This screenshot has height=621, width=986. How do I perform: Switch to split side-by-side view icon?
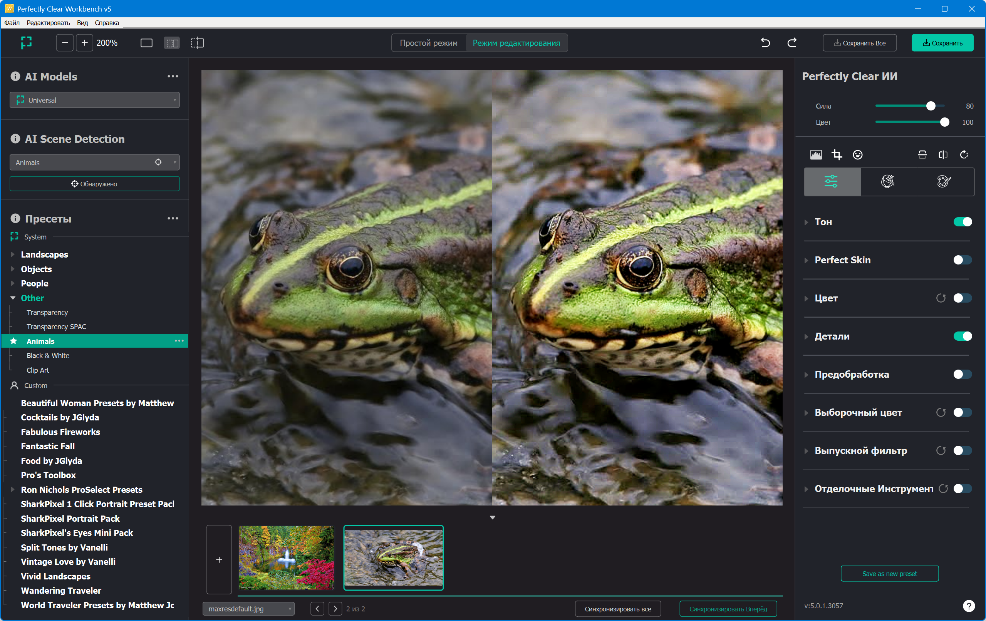click(171, 43)
